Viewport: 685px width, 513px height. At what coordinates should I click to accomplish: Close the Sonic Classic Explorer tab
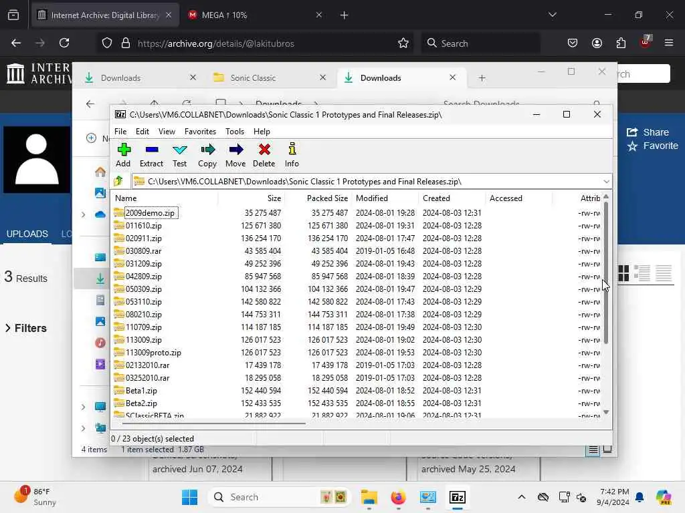[322, 77]
